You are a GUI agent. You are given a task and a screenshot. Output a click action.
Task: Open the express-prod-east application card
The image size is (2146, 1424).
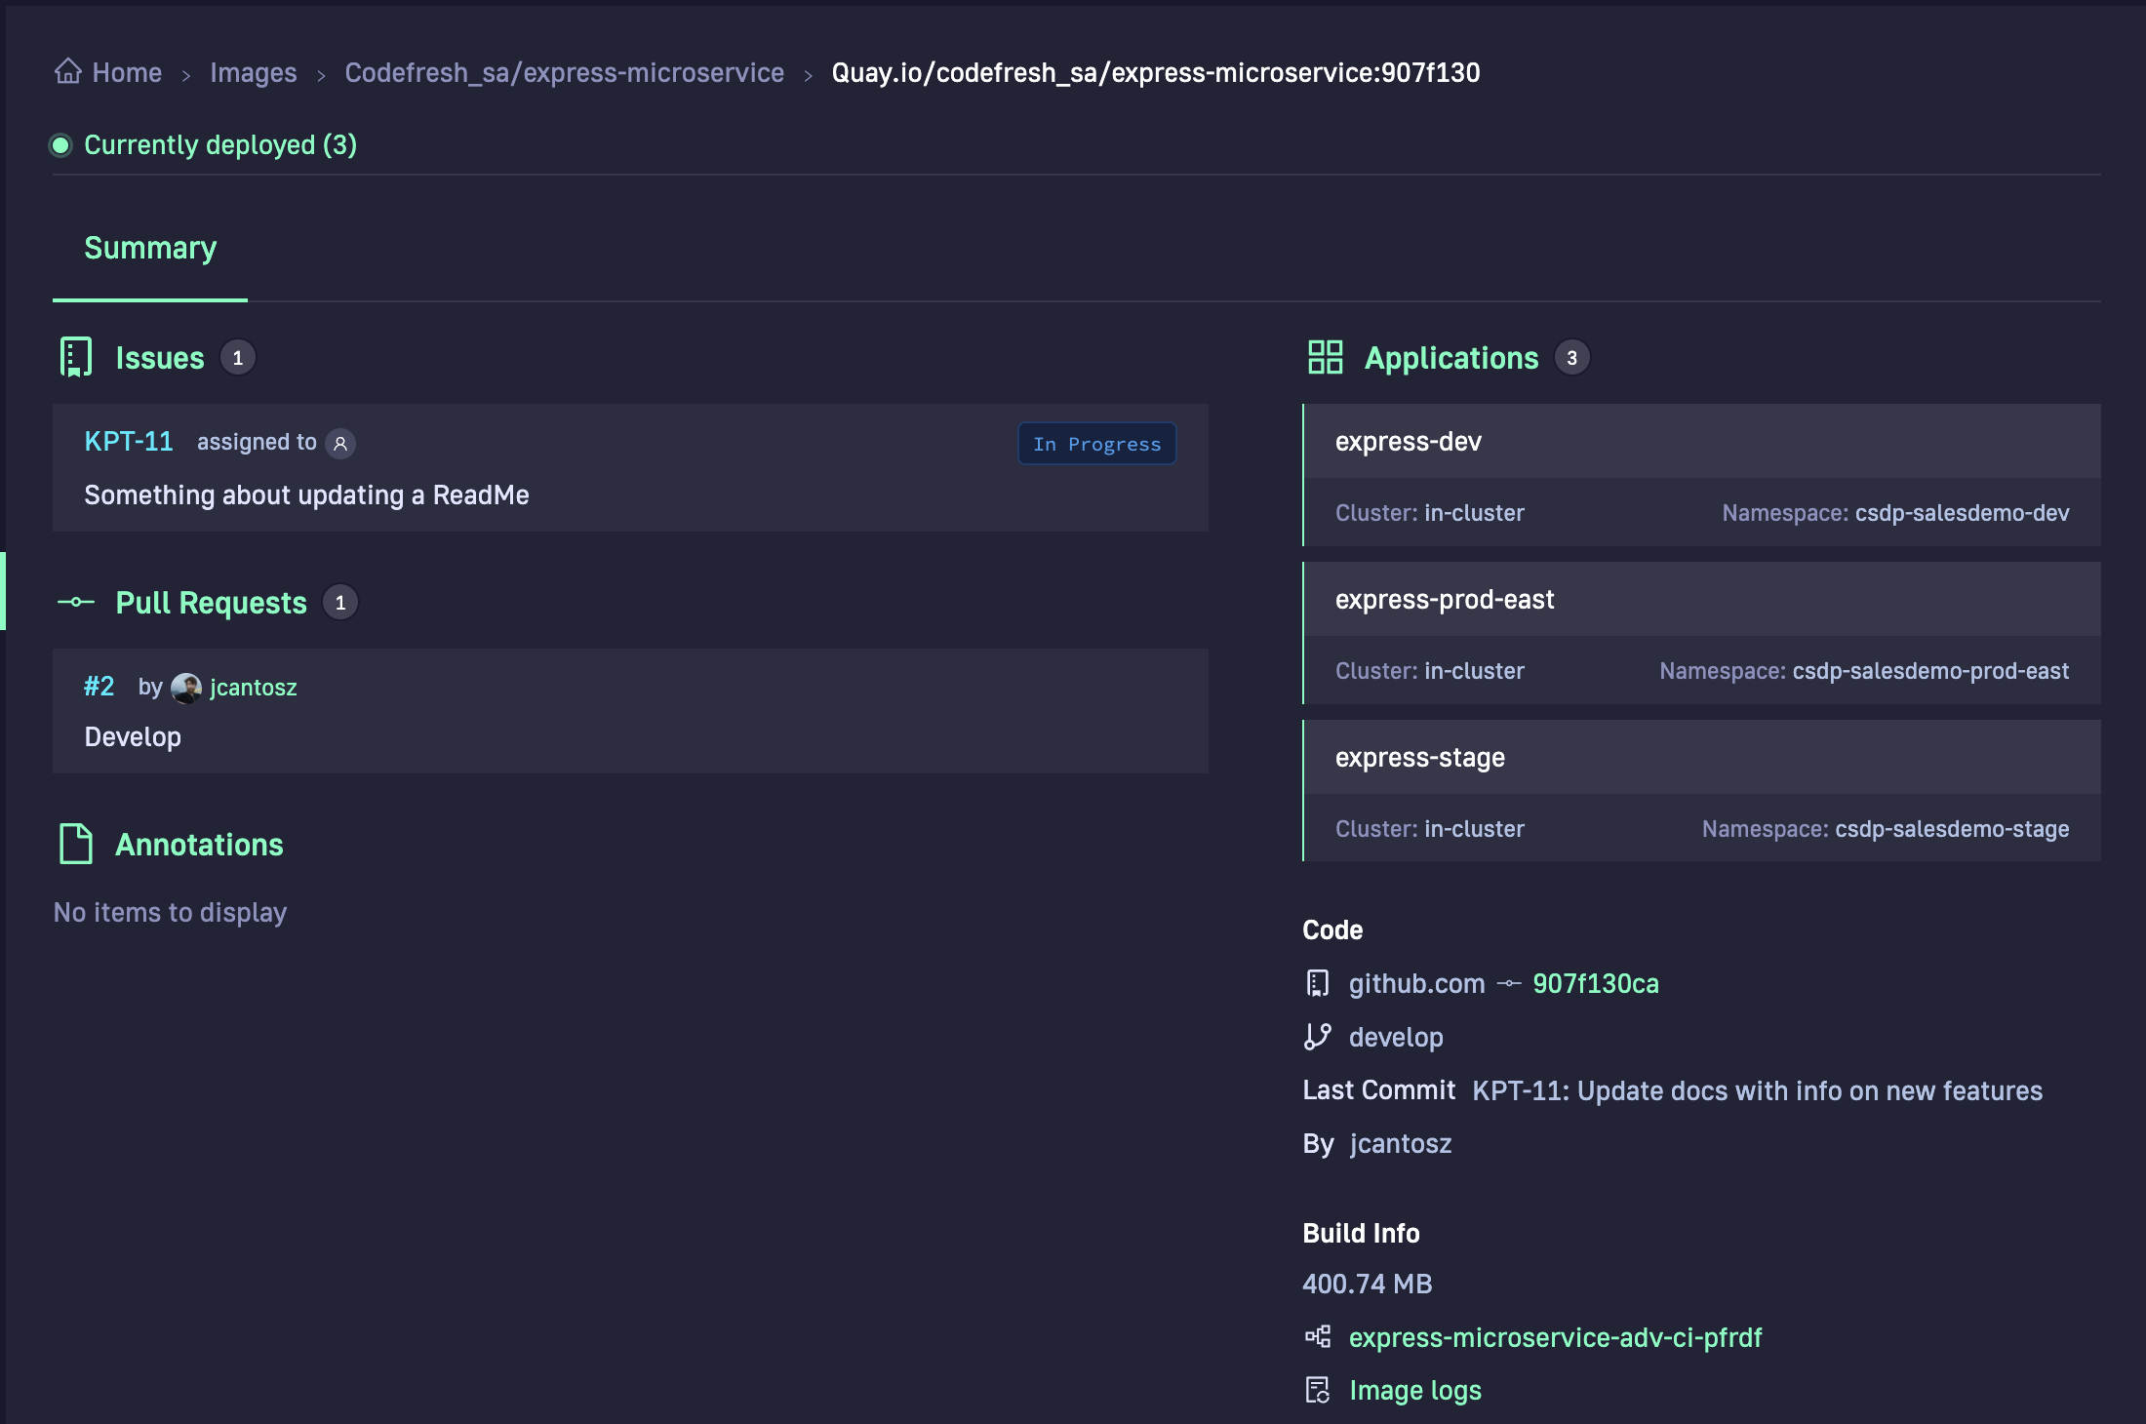click(x=1444, y=600)
